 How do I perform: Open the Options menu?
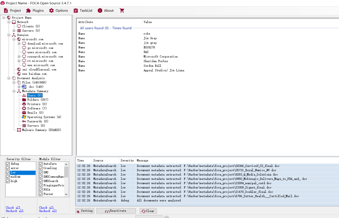click(x=58, y=11)
